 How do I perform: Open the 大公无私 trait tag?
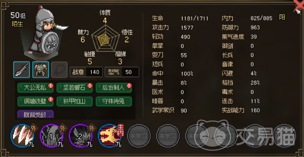pos(35,88)
